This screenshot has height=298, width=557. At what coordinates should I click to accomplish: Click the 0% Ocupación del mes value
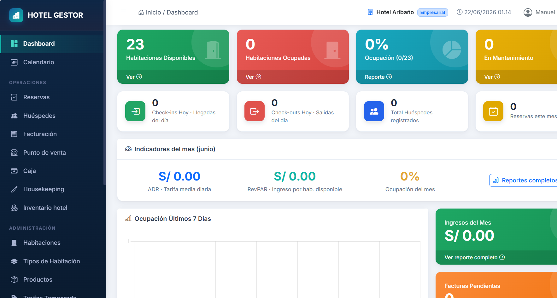[x=410, y=176]
